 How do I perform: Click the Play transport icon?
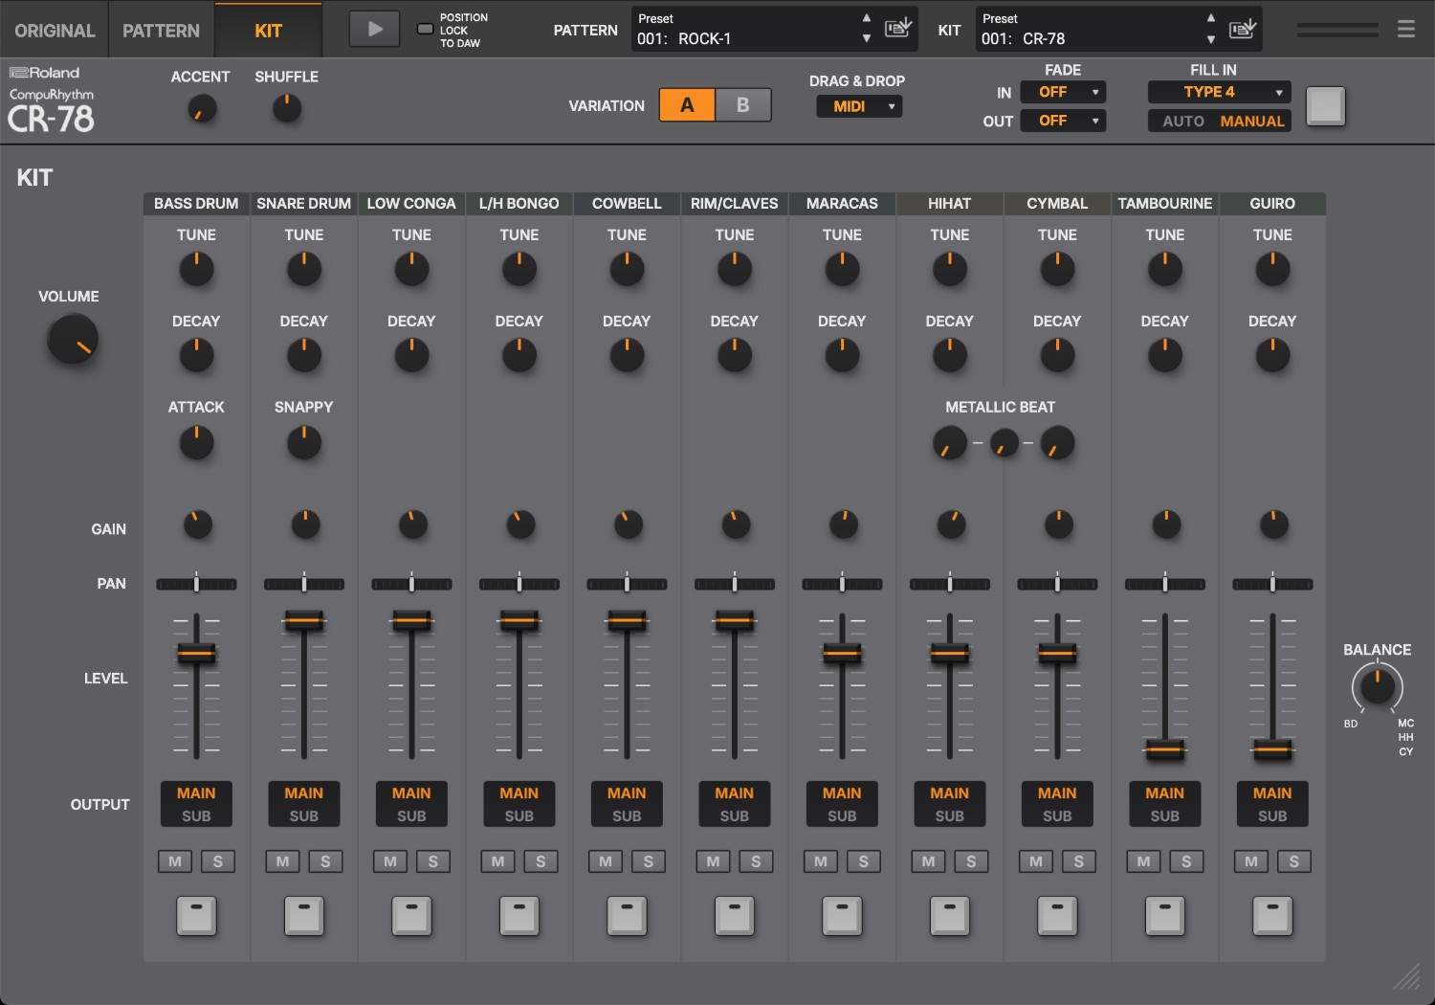tap(373, 29)
